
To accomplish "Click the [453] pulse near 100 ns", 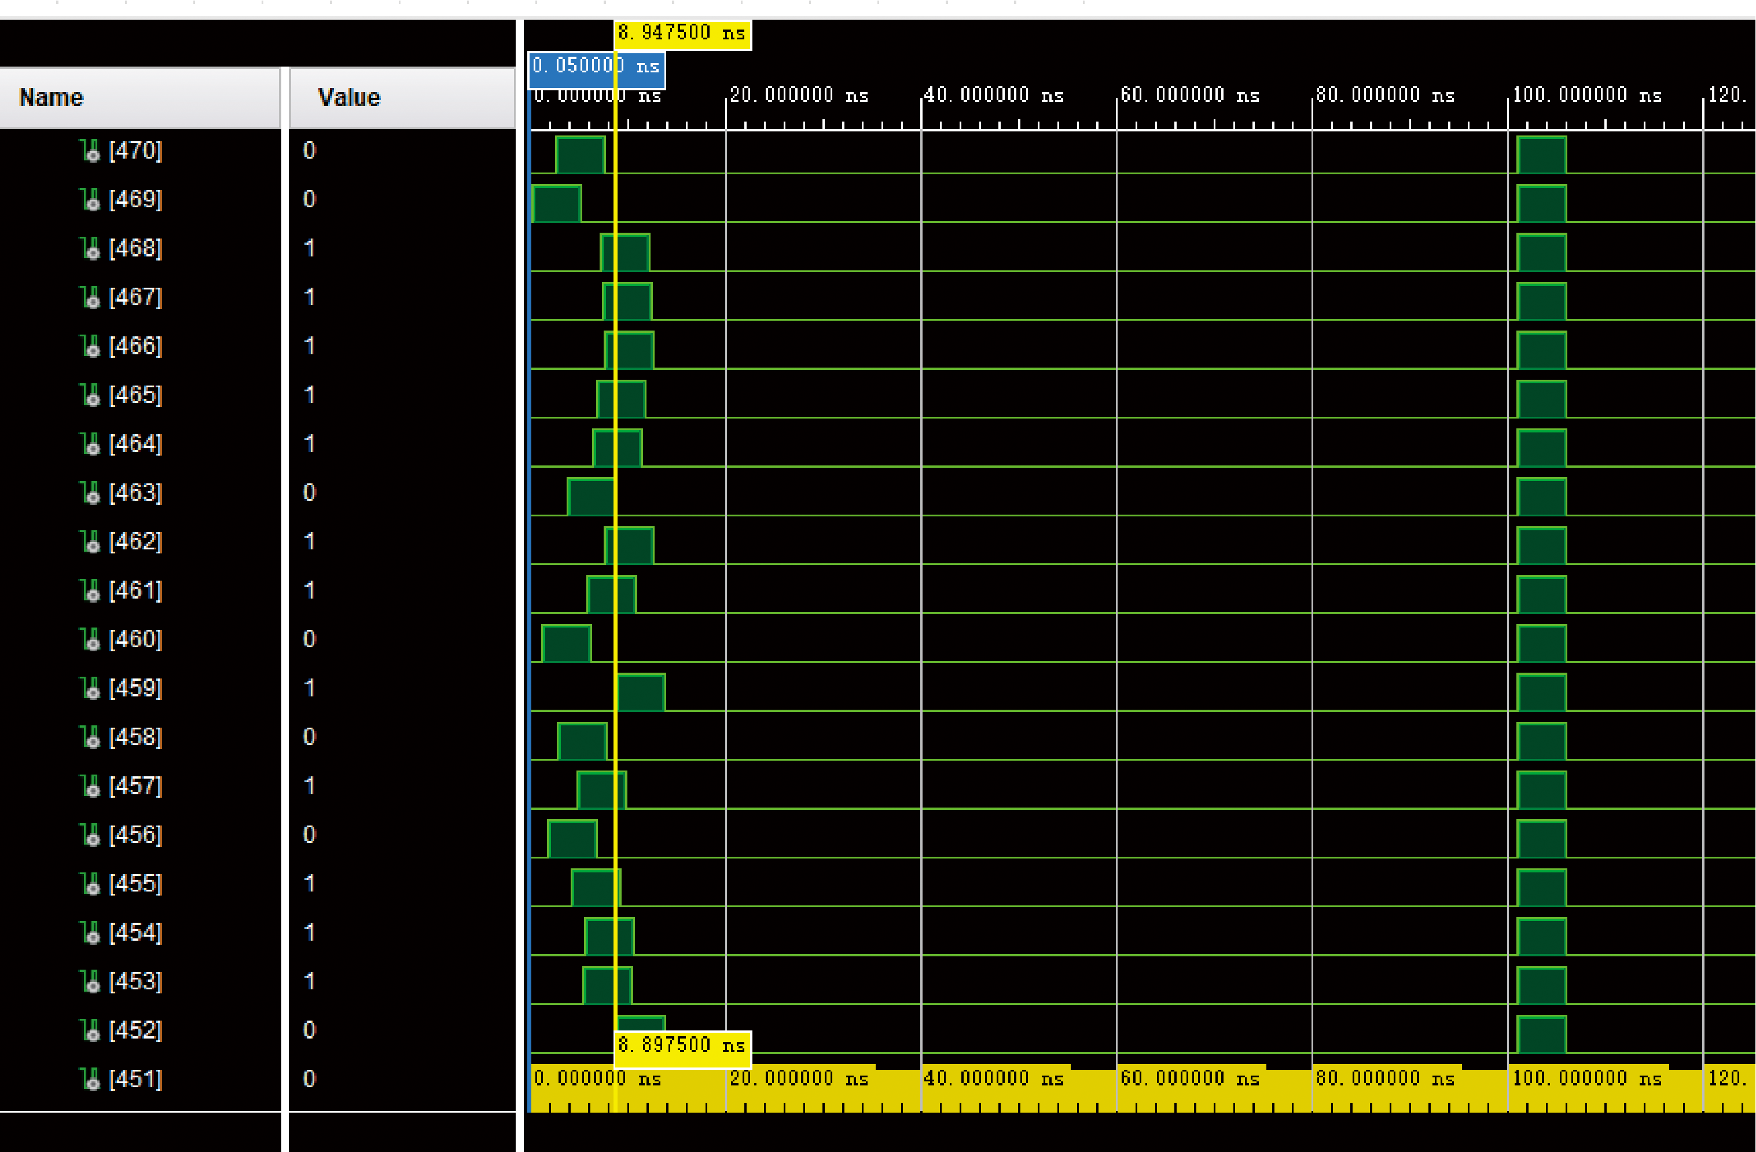I will point(1542,985).
